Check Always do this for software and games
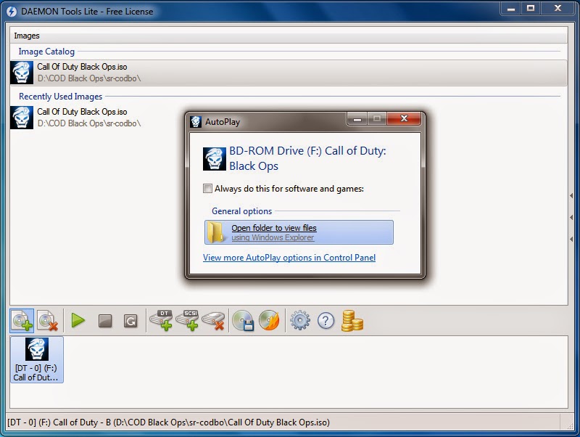 (x=207, y=189)
